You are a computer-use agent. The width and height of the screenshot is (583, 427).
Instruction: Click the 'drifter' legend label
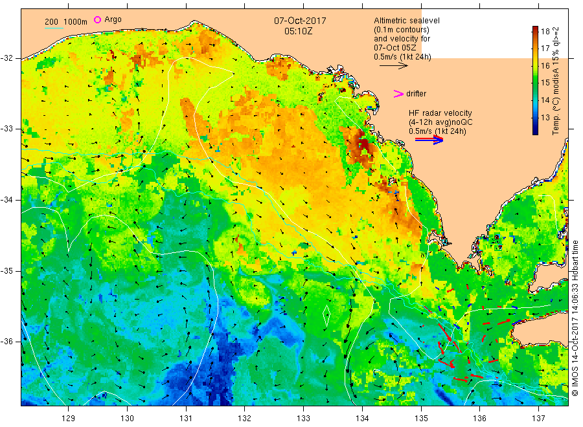coord(416,94)
